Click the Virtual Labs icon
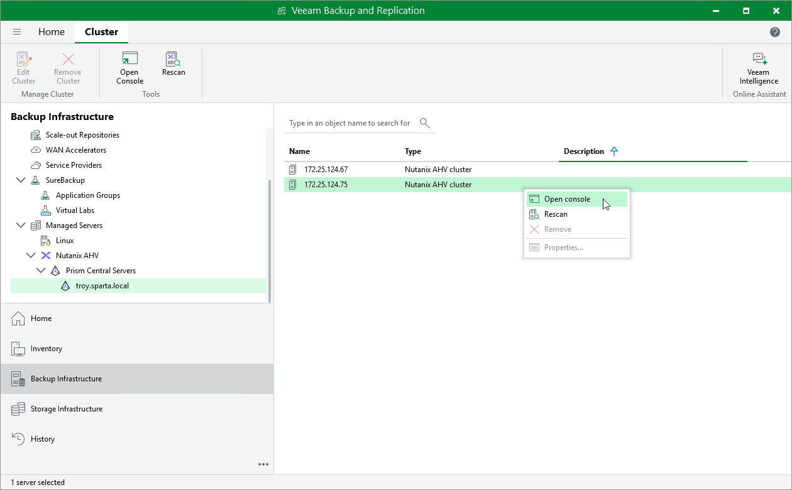 click(46, 210)
